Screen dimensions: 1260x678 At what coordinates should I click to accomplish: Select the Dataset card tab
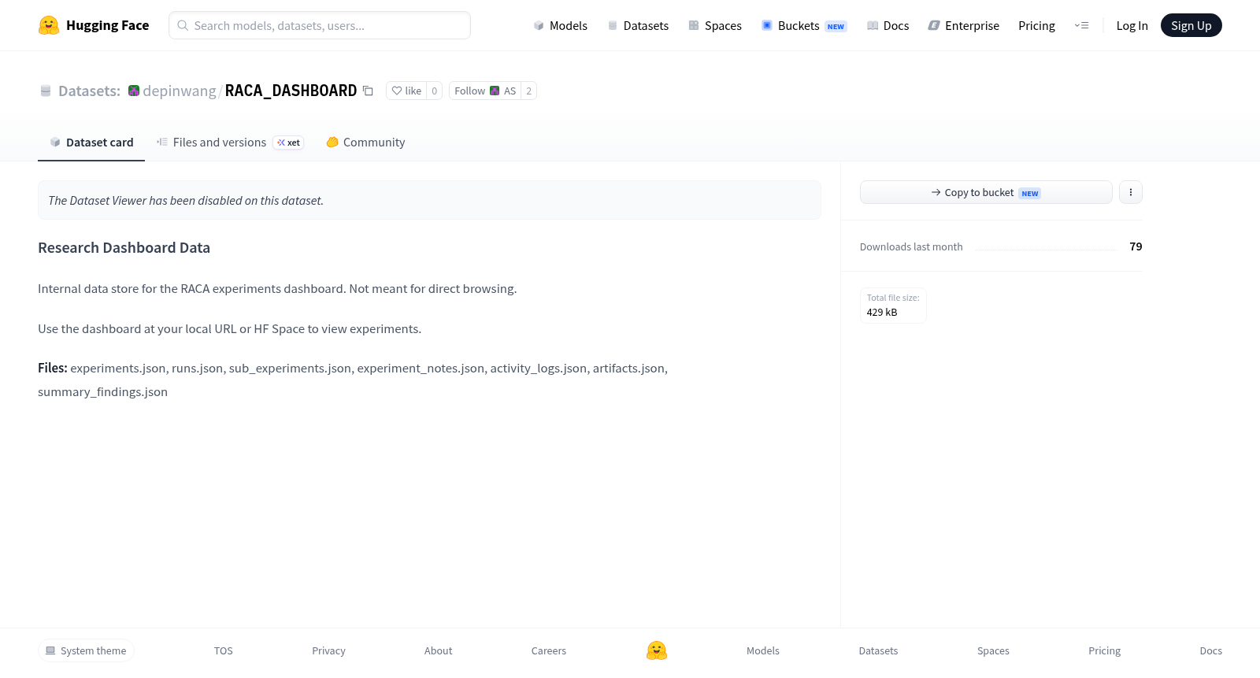(x=91, y=143)
